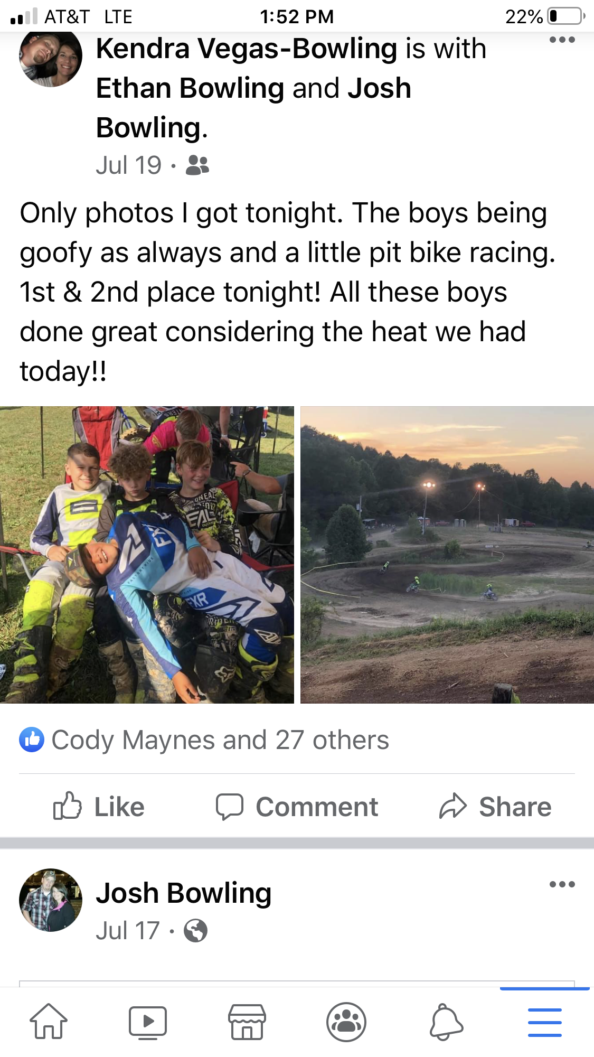This screenshot has height=1057, width=594.
Task: Open the Watch video tab icon
Action: pos(148,1022)
